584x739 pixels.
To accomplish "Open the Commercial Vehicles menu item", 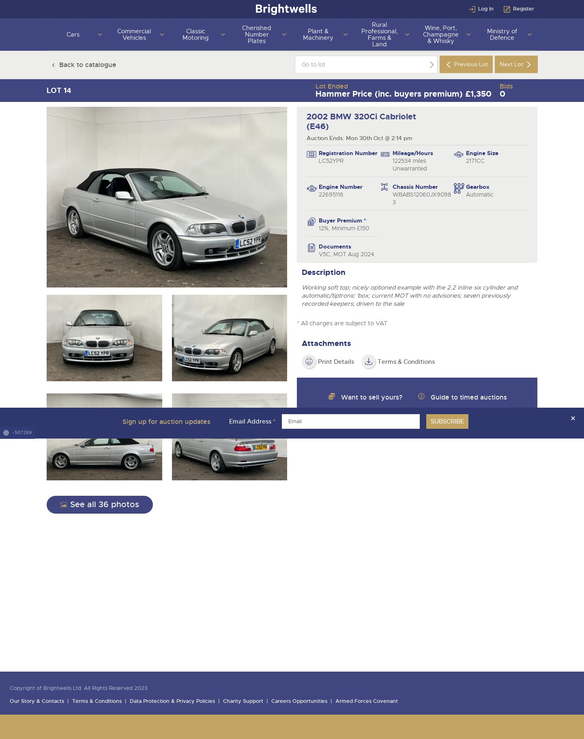I will pos(134,35).
